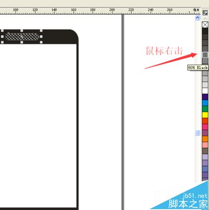Select the bright blue swatch
209x210 pixels.
point(205,103)
